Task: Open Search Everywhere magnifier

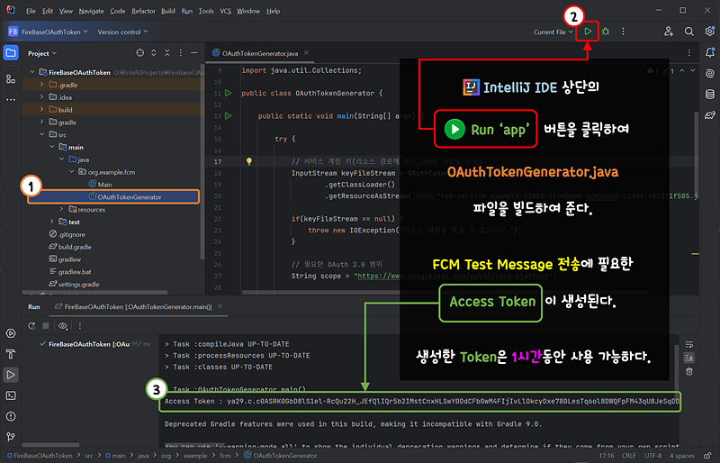Action: point(688,32)
